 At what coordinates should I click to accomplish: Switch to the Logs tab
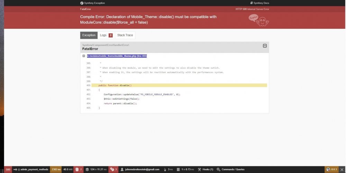click(106, 35)
